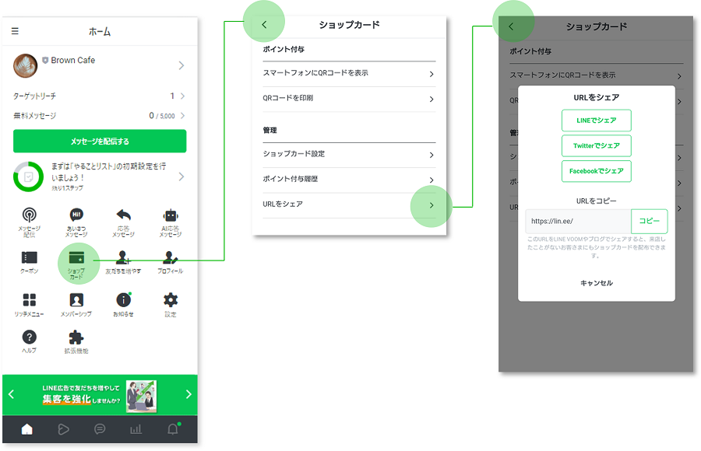Click the https://lin.ee/ URL field
This screenshot has height=451, width=701.
577,221
